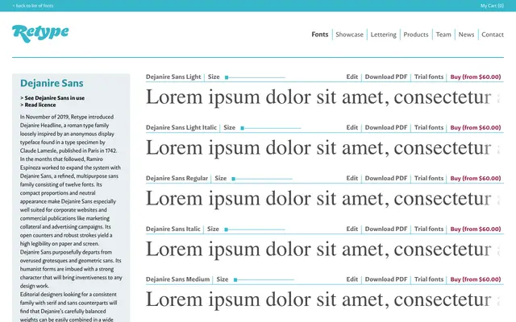Open the Team menu item
Image resolution: width=516 pixels, height=322 pixels.
click(x=443, y=35)
